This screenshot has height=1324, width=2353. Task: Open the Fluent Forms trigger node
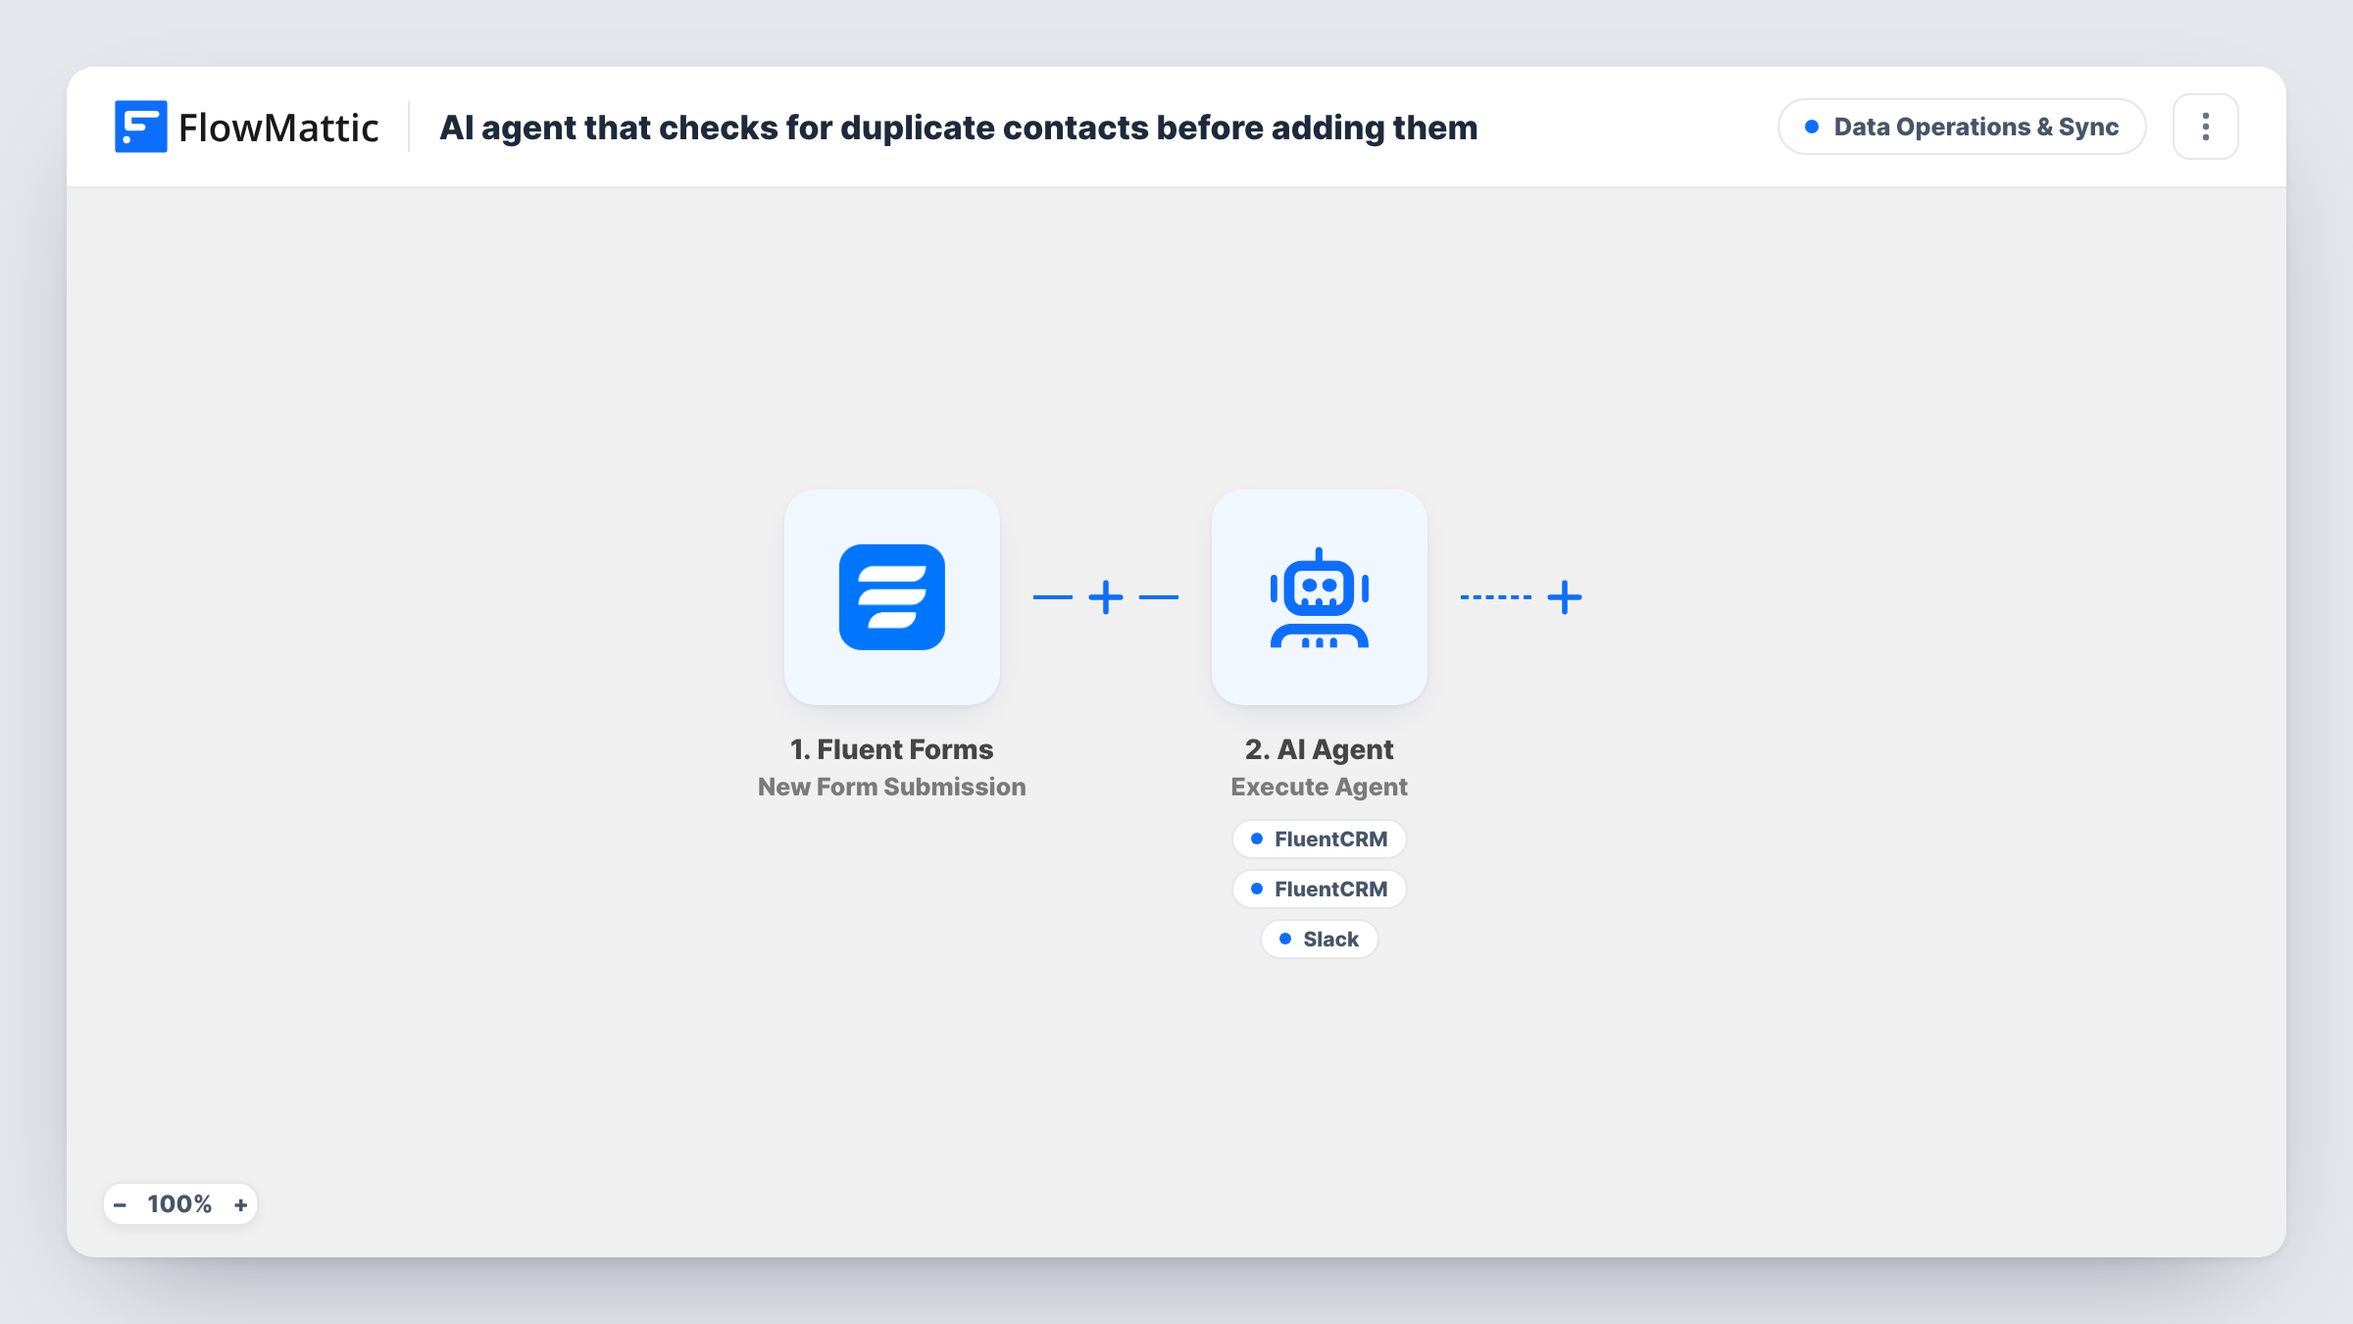point(891,596)
